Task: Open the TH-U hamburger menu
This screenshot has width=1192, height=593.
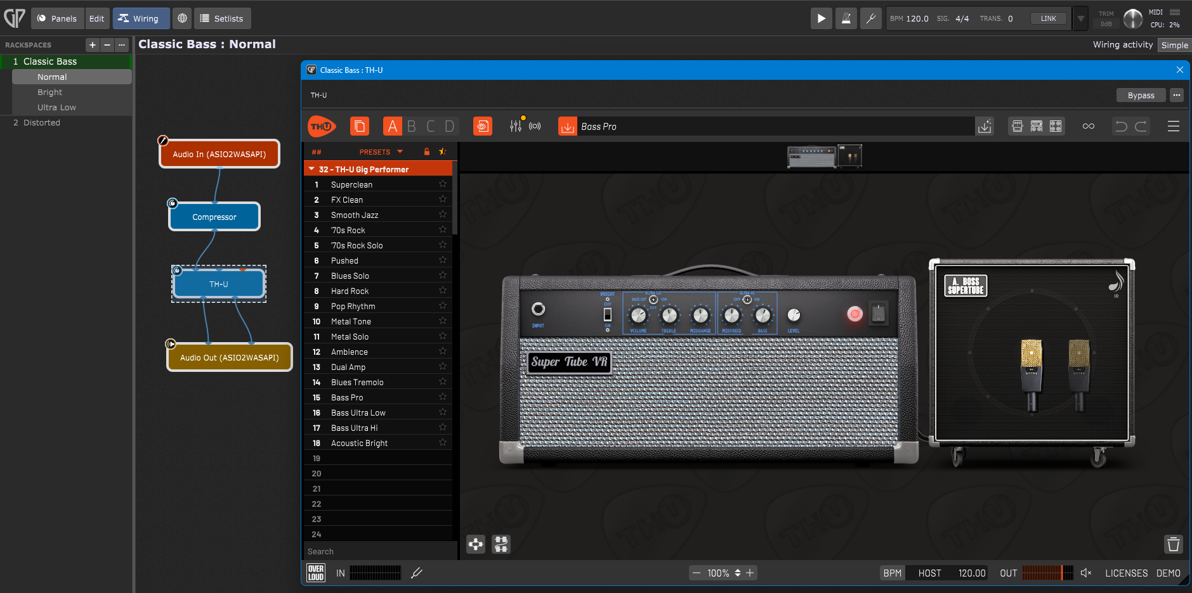Action: click(1174, 126)
